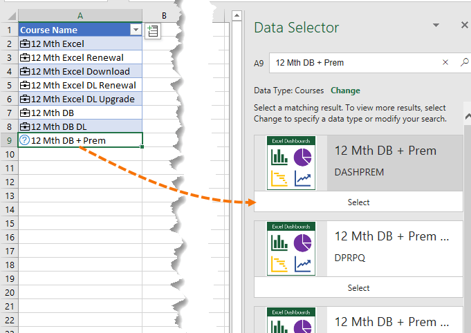Select column A header
The height and width of the screenshot is (333, 471).
click(80, 16)
